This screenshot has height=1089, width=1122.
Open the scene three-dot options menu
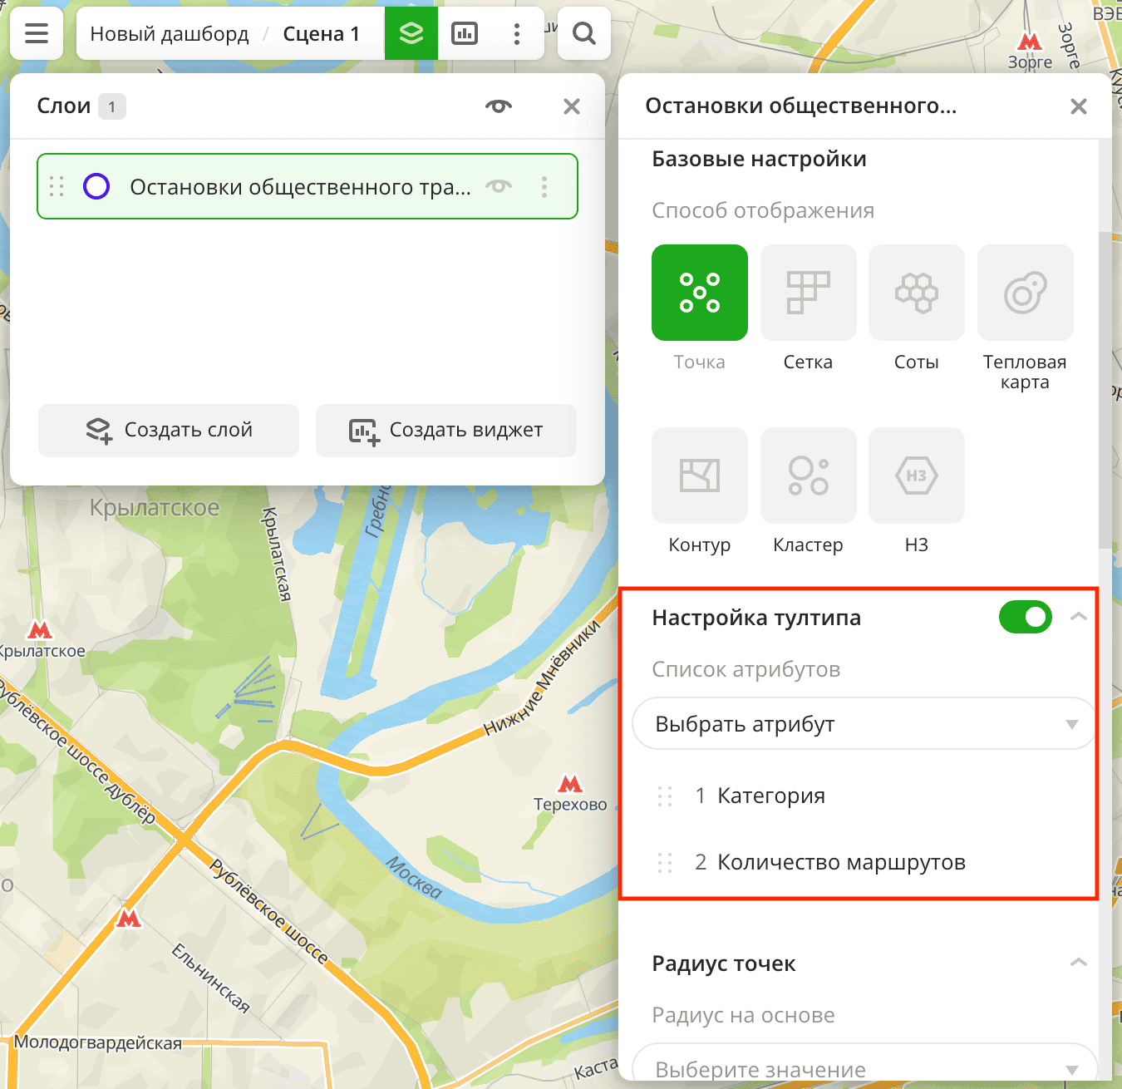(x=517, y=33)
